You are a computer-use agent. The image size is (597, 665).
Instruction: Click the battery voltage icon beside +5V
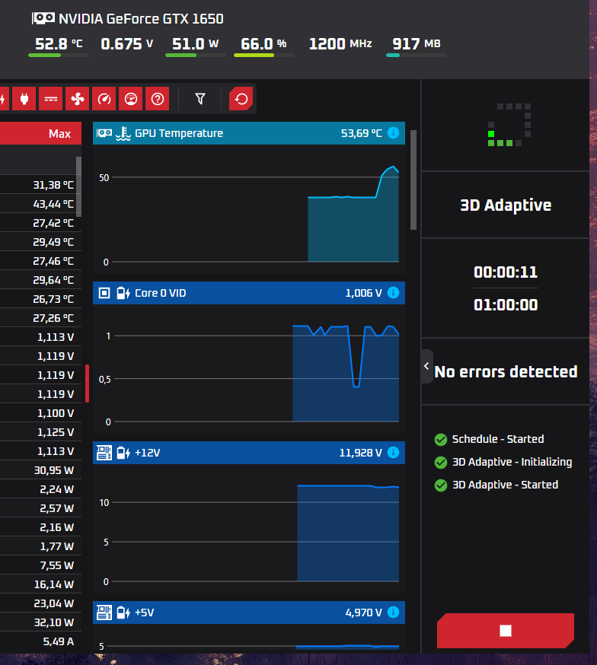pos(123,612)
